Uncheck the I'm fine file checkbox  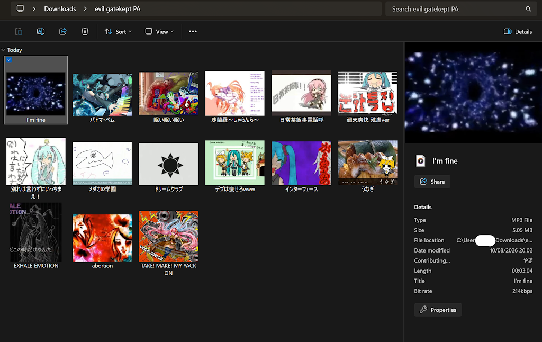click(9, 60)
